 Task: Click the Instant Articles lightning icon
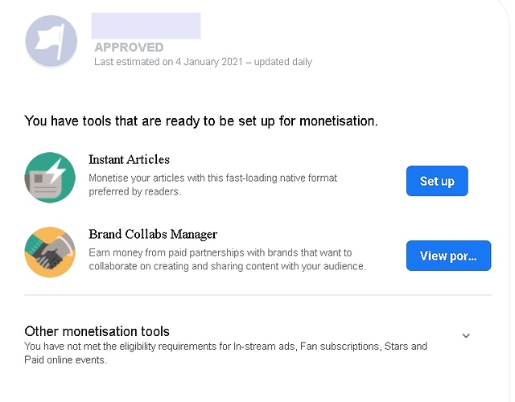tap(50, 177)
